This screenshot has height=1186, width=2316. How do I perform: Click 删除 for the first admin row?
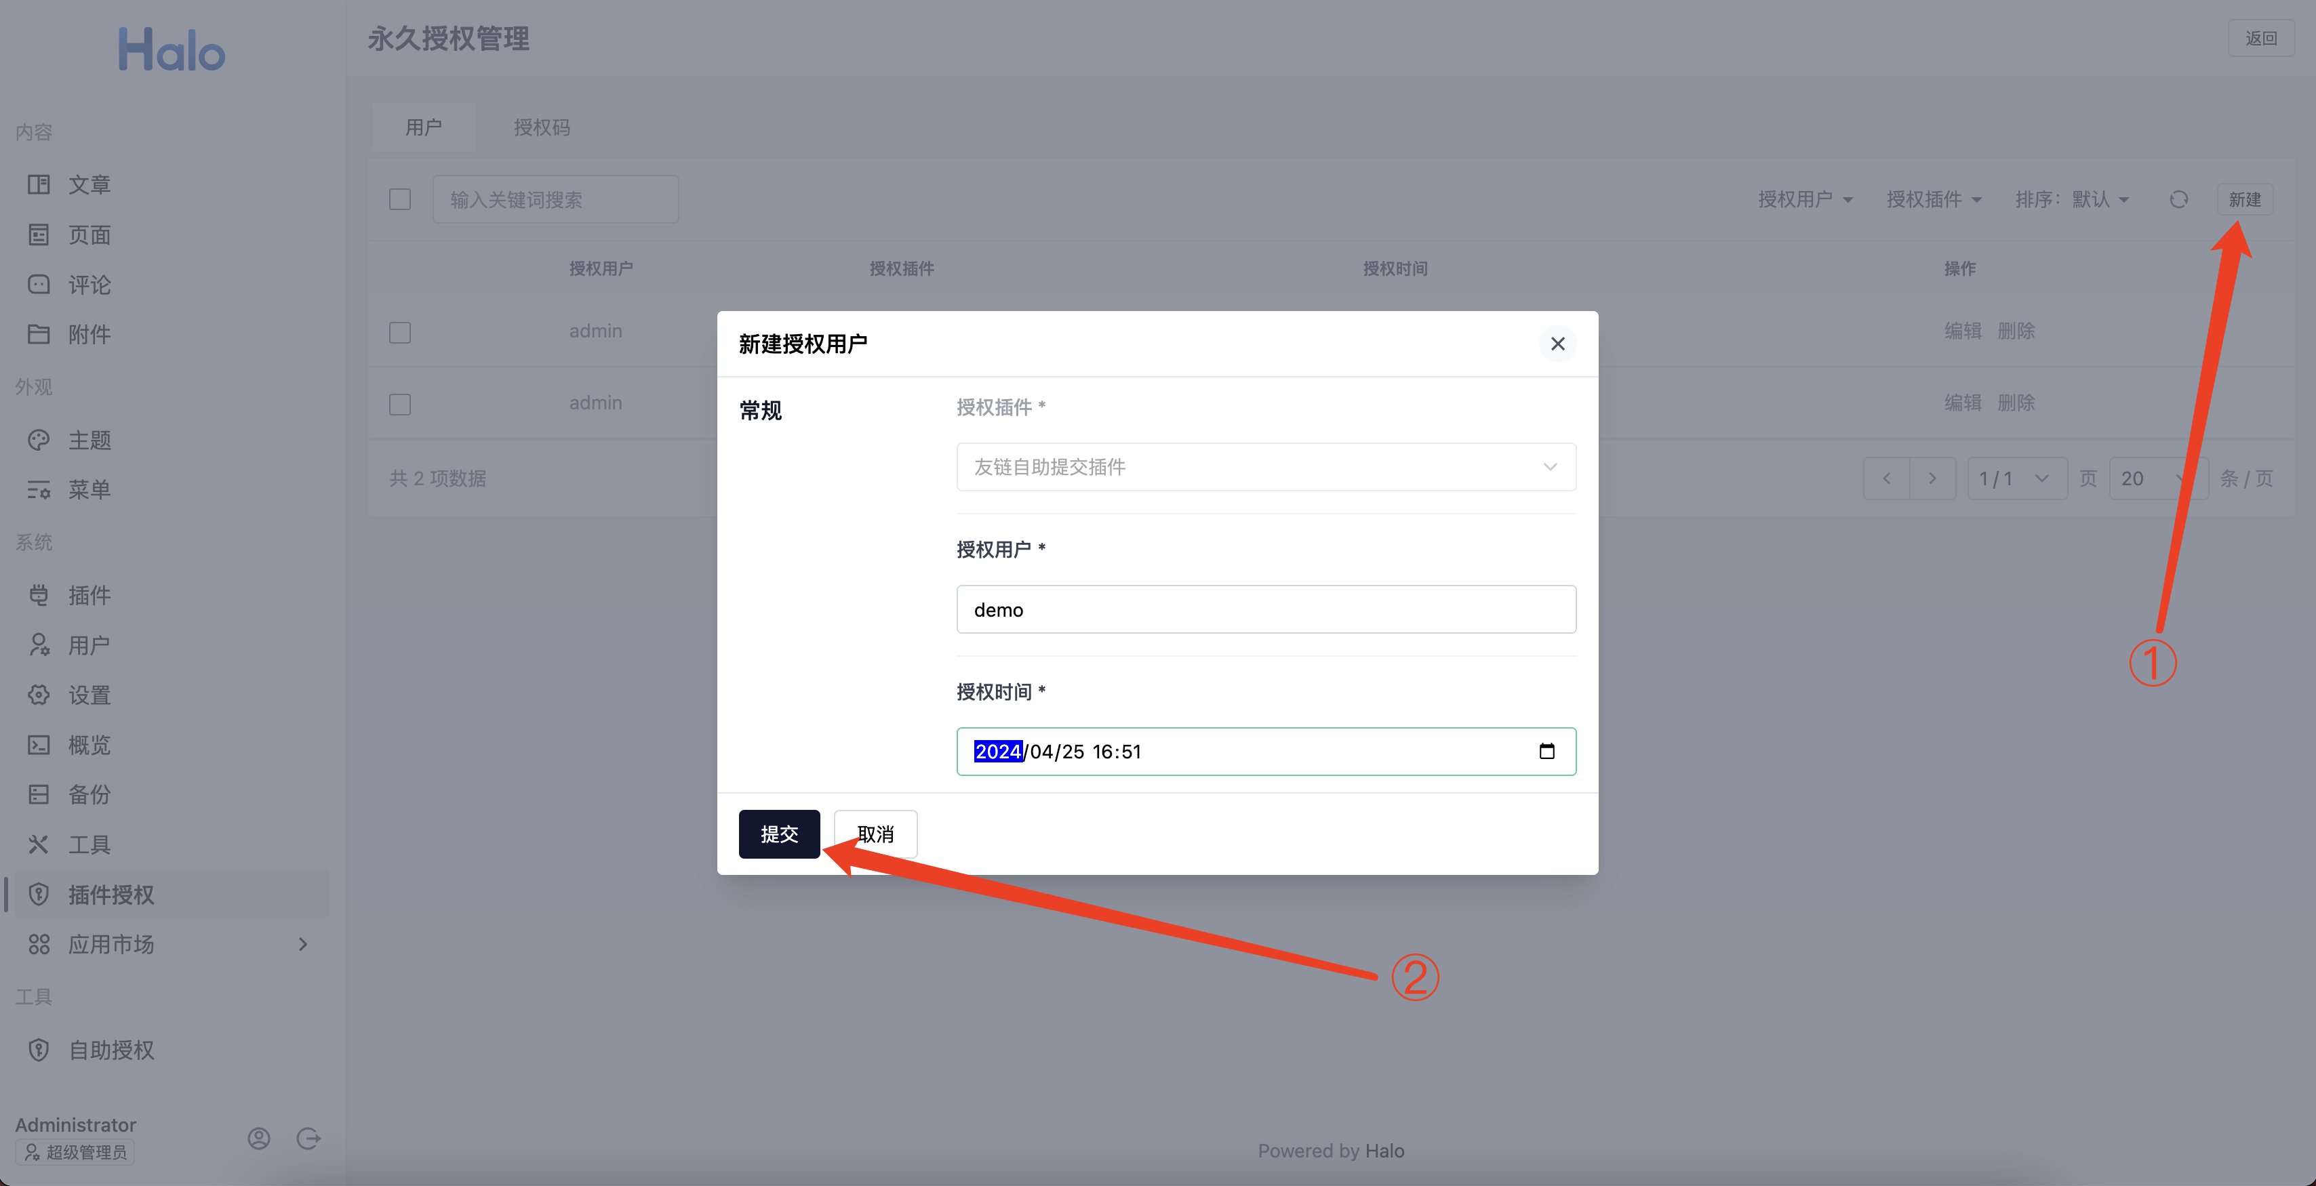(x=2016, y=331)
